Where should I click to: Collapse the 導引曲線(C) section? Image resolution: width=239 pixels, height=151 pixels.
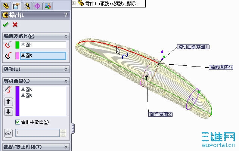pos(66,81)
